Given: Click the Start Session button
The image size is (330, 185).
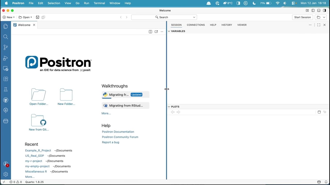Looking at the screenshot, I should click(x=302, y=17).
